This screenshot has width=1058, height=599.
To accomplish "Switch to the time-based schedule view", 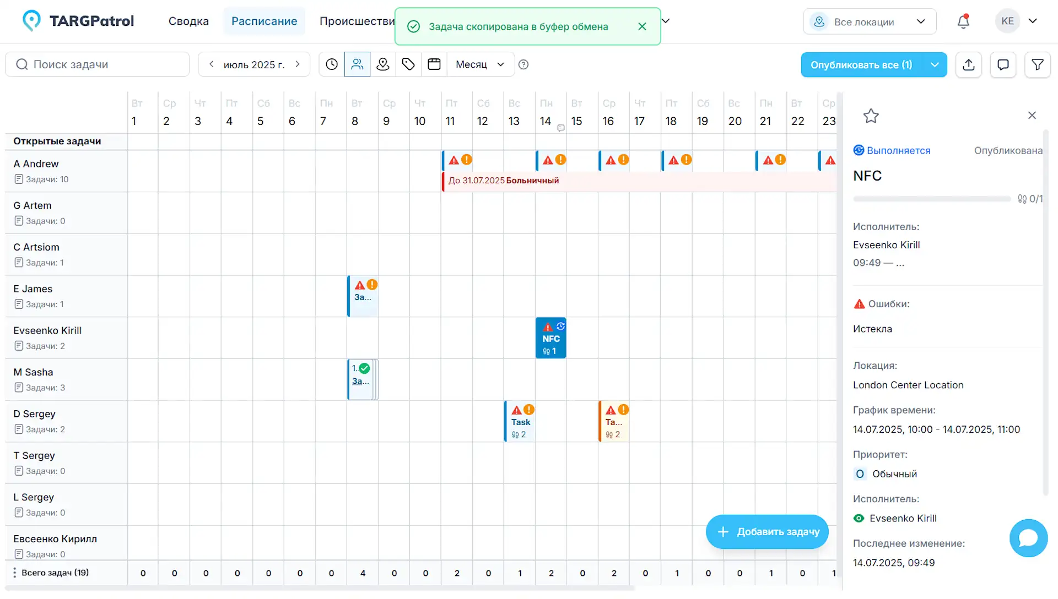I will 332,64.
